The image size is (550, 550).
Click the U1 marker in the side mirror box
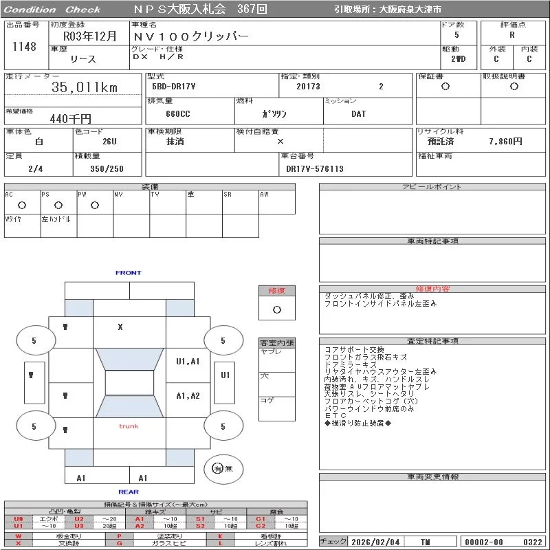coord(225,375)
